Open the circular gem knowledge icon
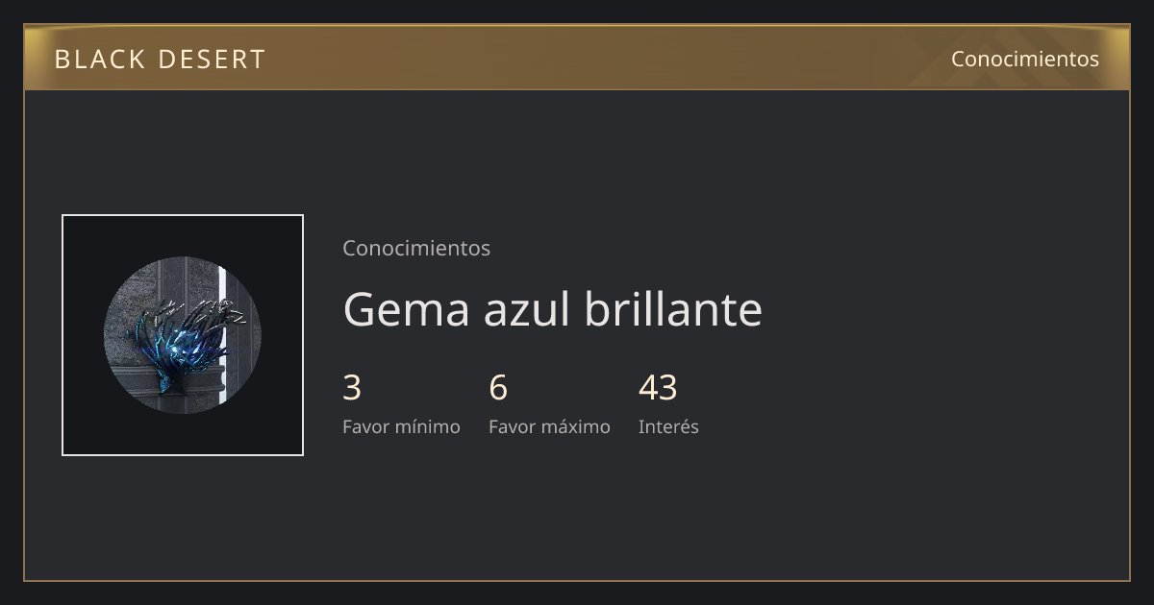 pyautogui.click(x=183, y=335)
